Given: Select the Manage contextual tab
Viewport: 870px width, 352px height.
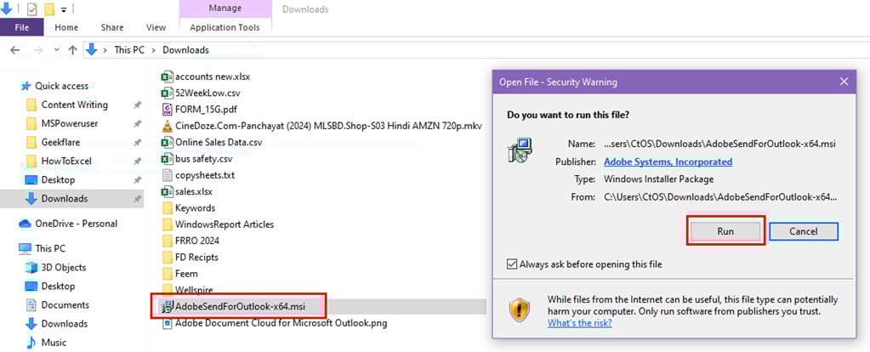Looking at the screenshot, I should pyautogui.click(x=225, y=9).
